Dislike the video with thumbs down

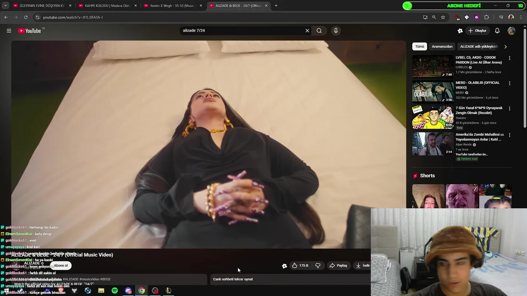(x=318, y=266)
